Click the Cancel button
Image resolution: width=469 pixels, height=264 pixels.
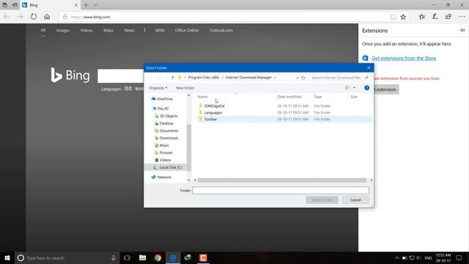pyautogui.click(x=355, y=199)
